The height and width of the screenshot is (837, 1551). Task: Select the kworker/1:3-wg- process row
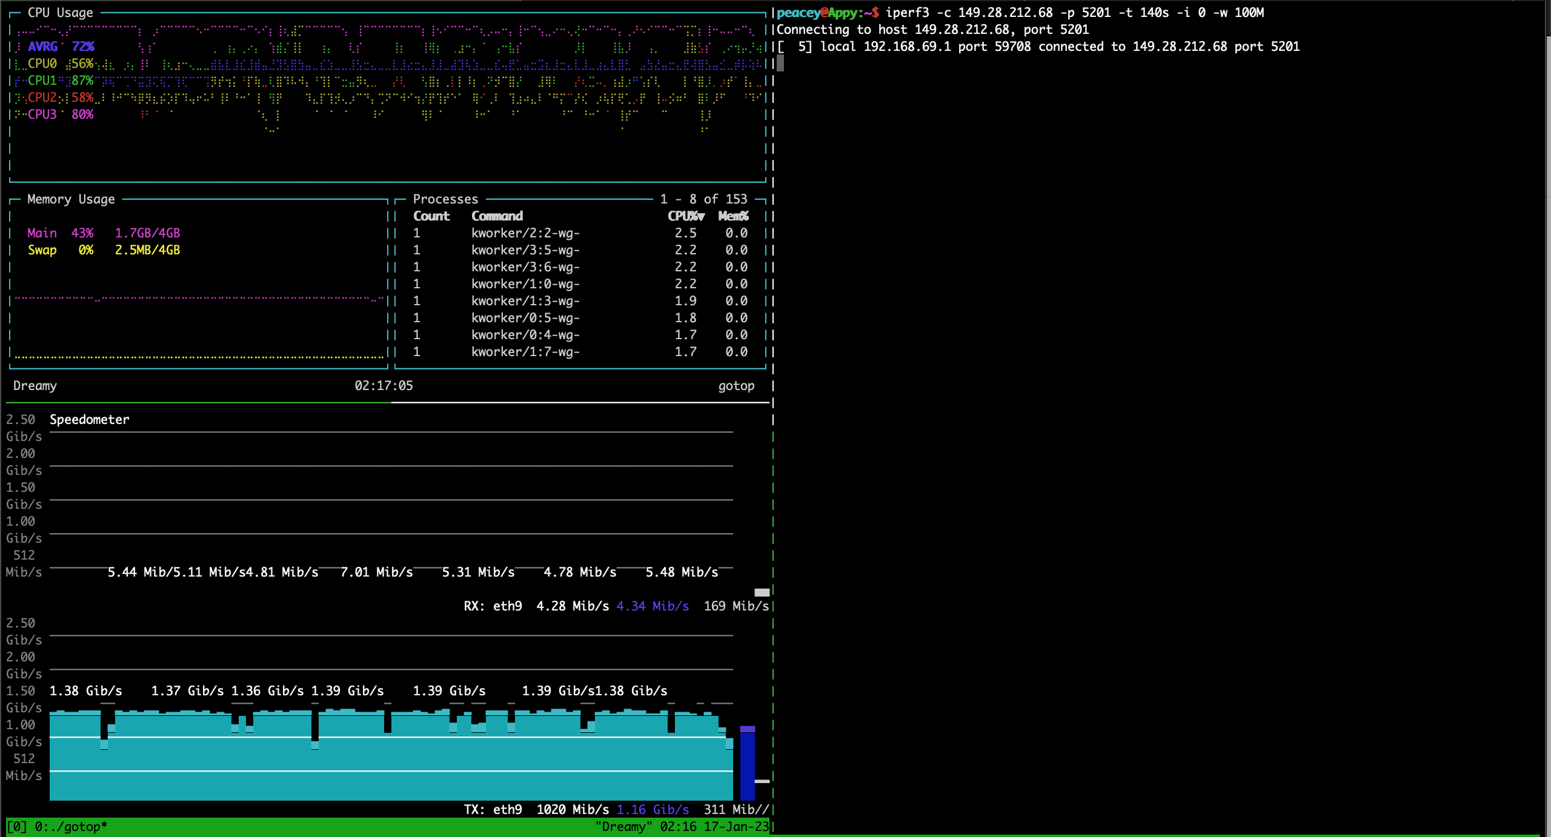pos(580,301)
